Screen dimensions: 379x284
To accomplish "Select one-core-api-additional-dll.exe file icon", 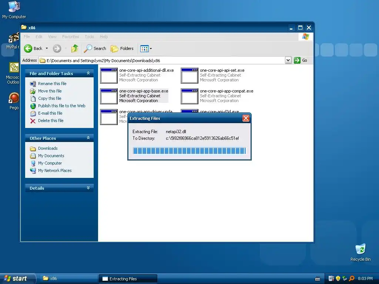I will coord(109,75).
